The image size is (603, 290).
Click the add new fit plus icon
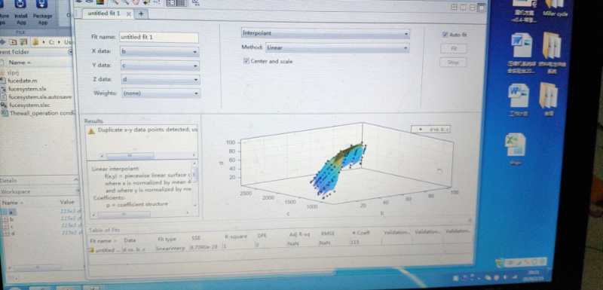point(141,14)
